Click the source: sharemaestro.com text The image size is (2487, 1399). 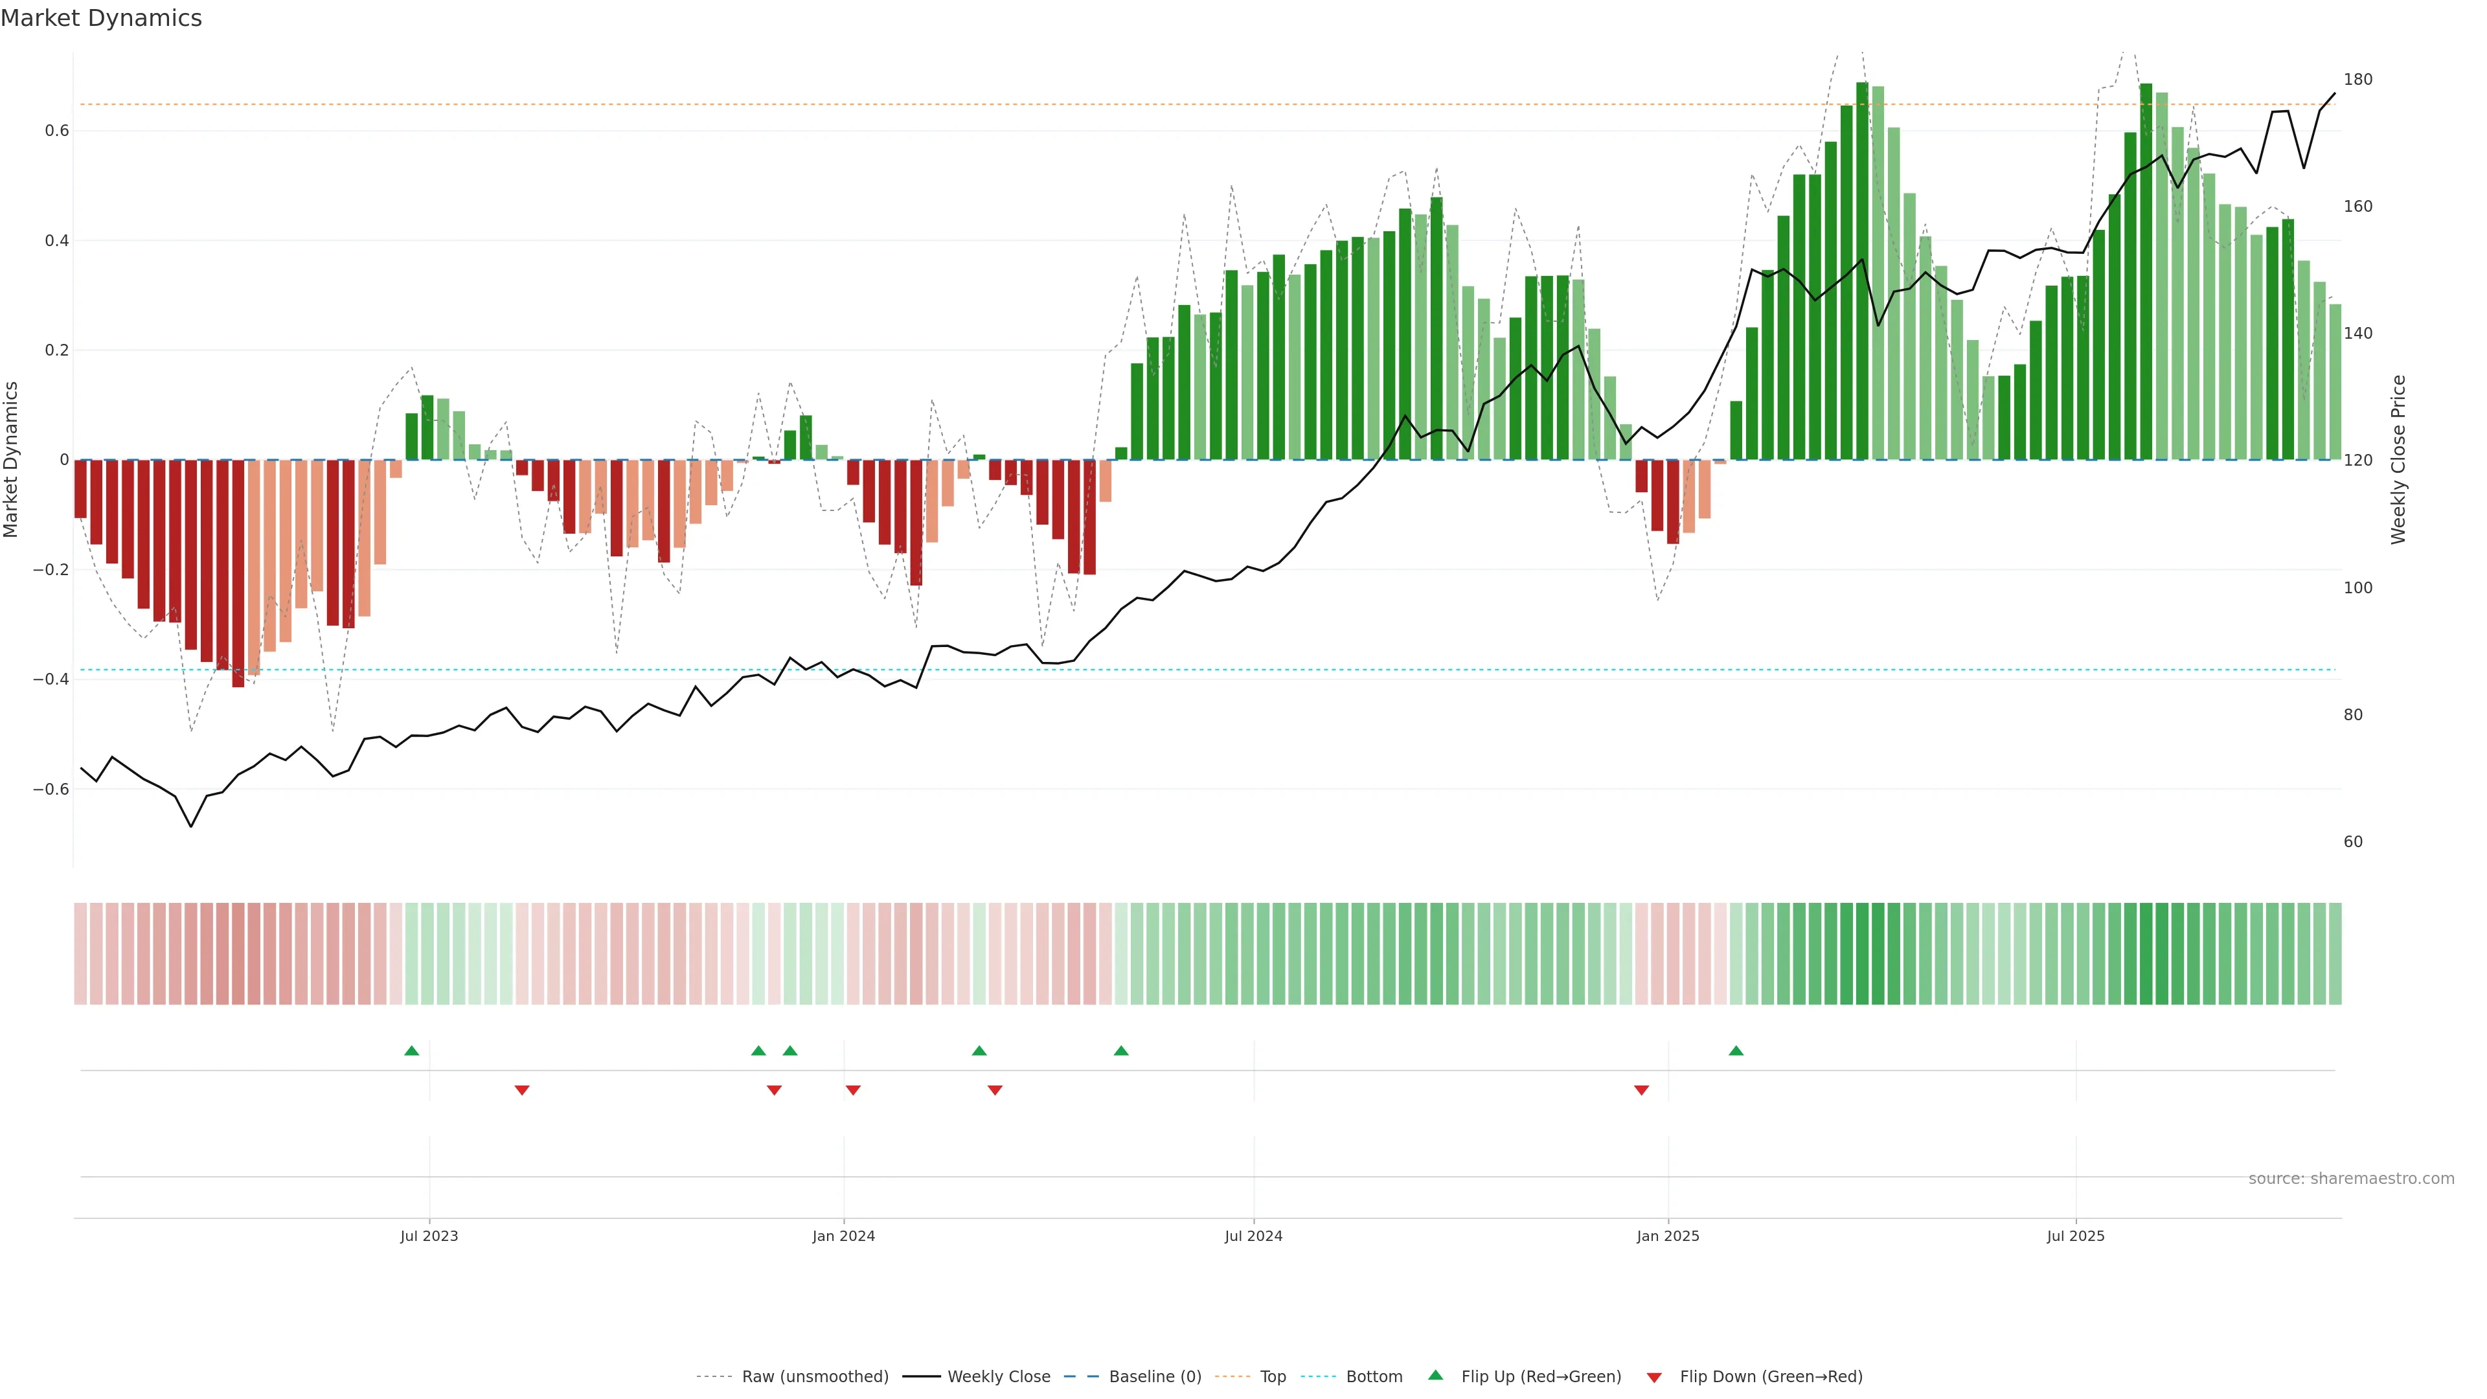pyautogui.click(x=2351, y=1179)
